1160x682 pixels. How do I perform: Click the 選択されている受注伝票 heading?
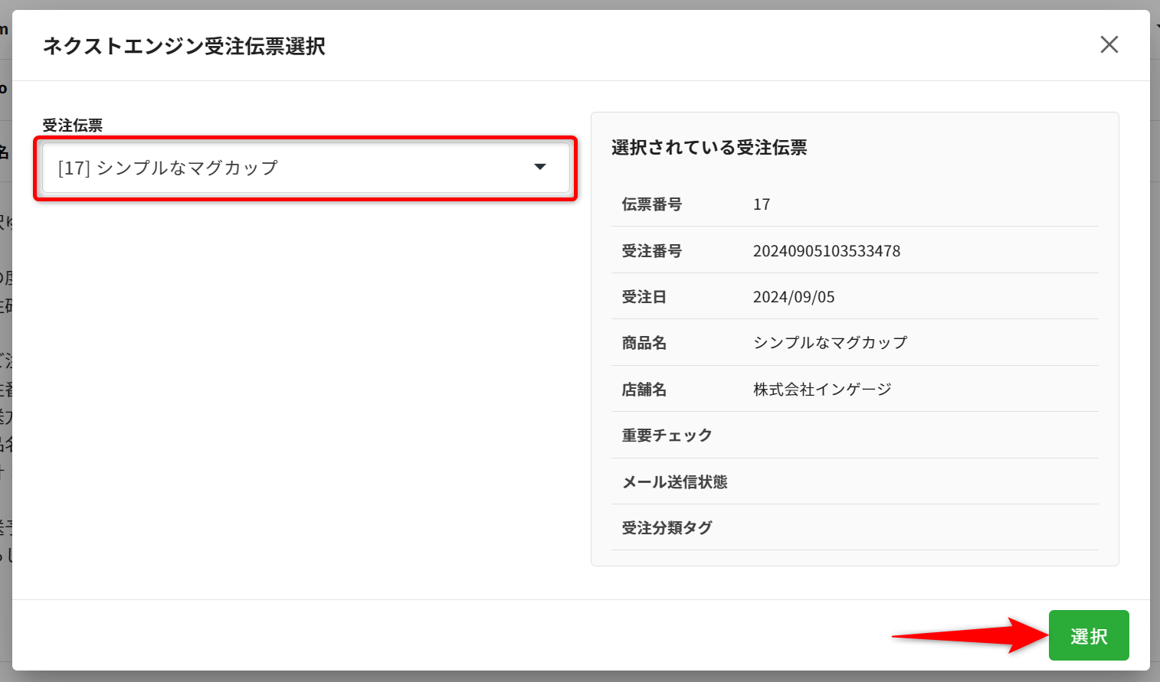click(x=709, y=148)
